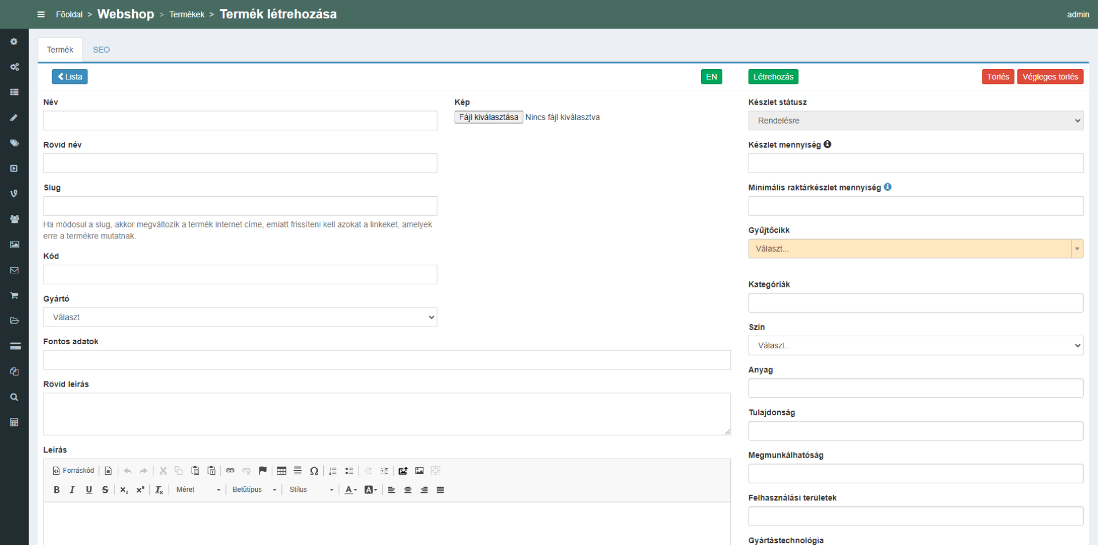Click the shopping cart icon in sidebar
This screenshot has height=545, width=1098.
tap(14, 295)
